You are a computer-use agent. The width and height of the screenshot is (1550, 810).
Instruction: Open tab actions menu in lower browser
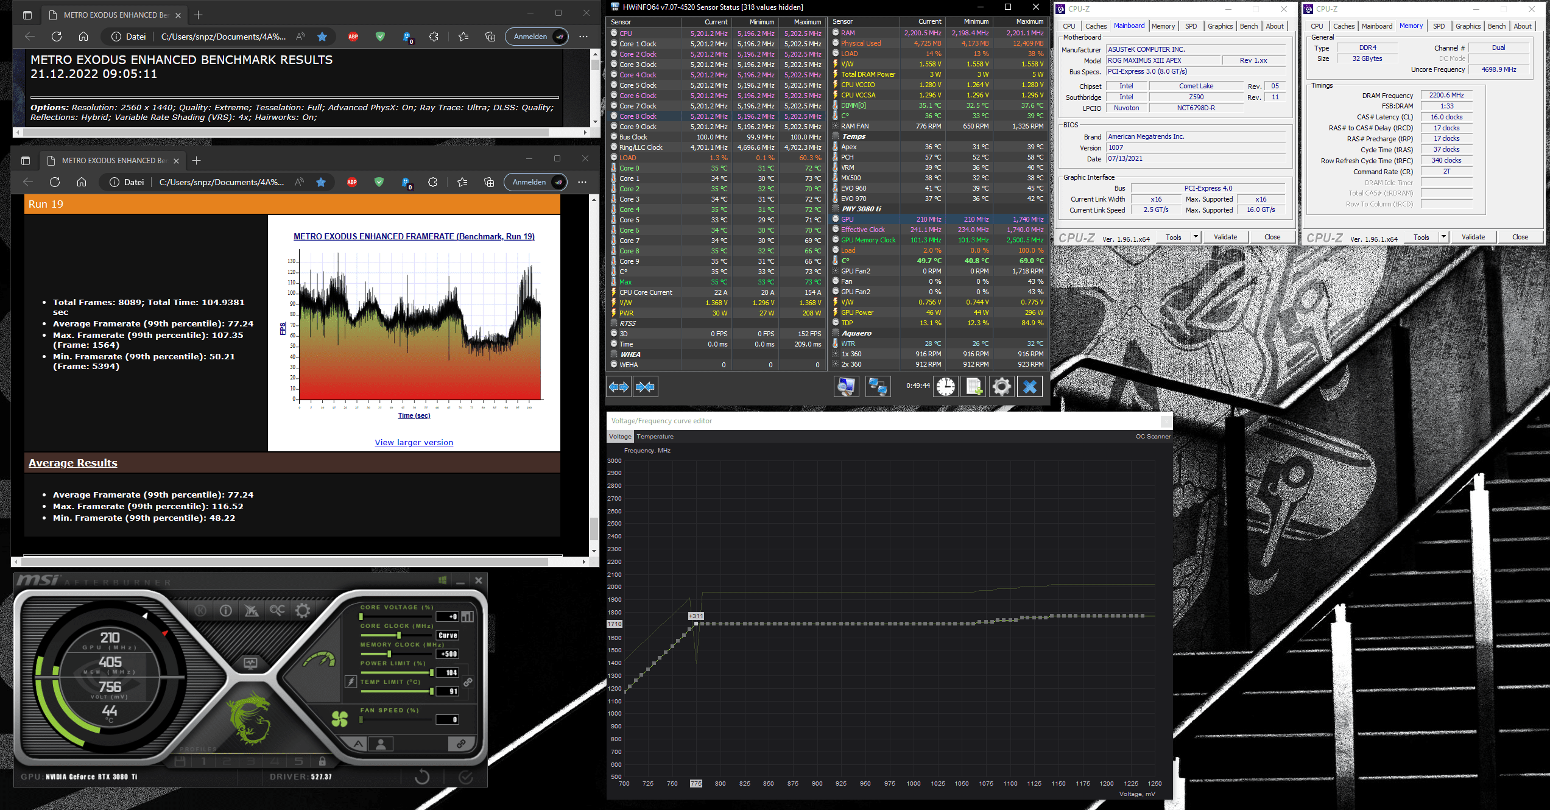tap(26, 161)
